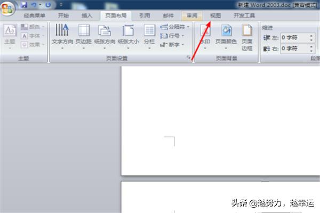Launch the 页面设置 dialog launcher
Screen dimensions: 320x213
click(188, 58)
